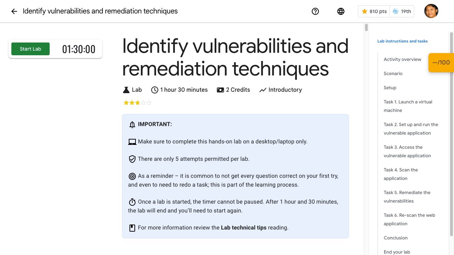Click the three-star lab rating
Viewport: 454px width, 255px height.
tap(138, 103)
